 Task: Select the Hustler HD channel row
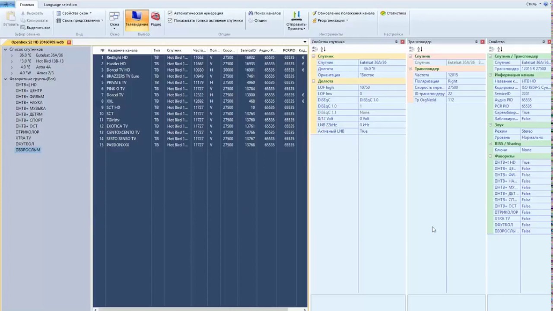(x=200, y=63)
